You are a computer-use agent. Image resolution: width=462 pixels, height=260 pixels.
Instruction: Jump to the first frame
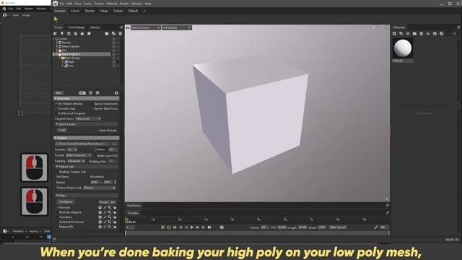point(175,227)
